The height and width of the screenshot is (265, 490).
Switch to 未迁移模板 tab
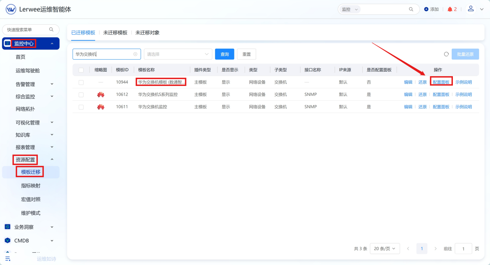pos(115,32)
